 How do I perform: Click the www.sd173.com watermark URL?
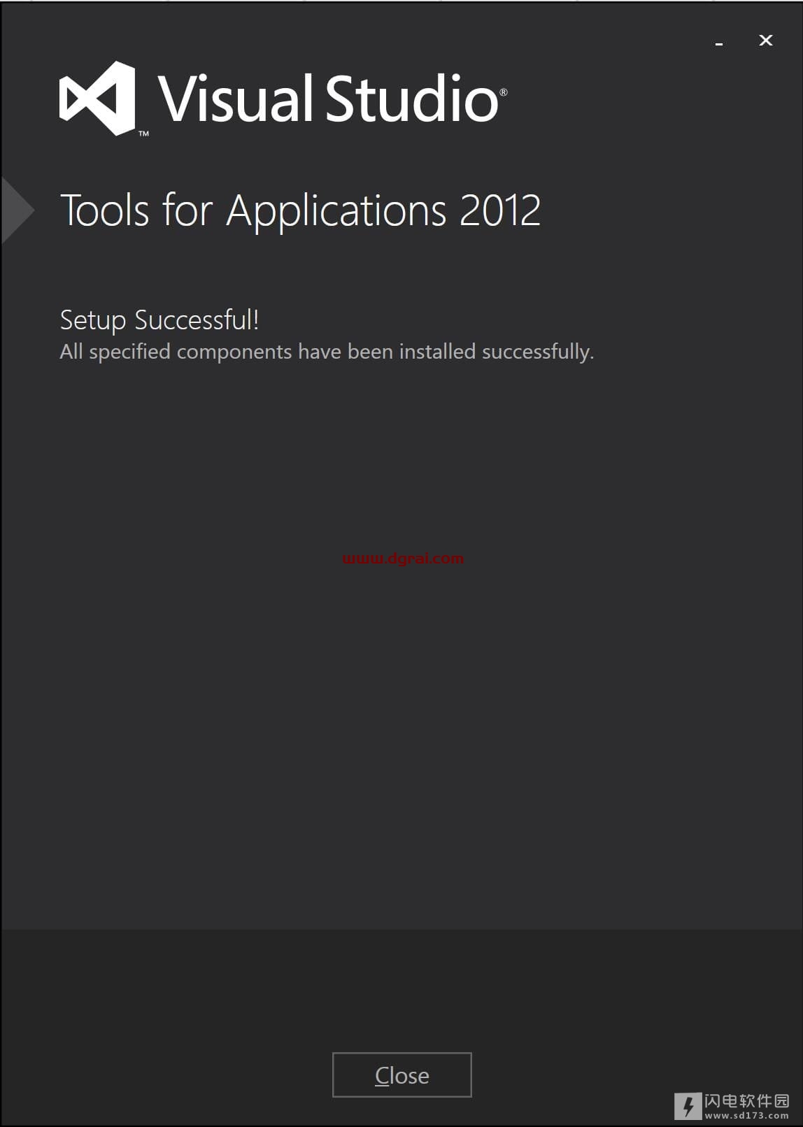(746, 1117)
